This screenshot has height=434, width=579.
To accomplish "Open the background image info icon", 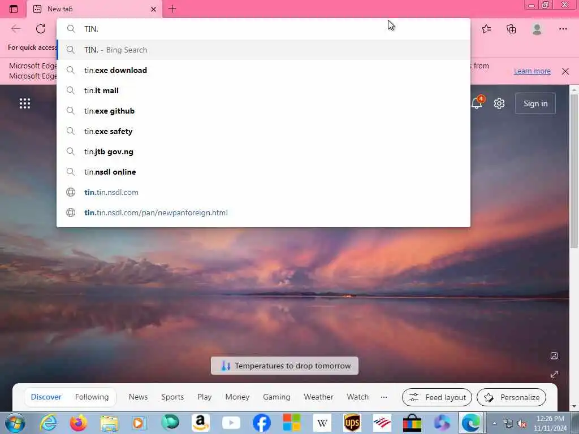I will (554, 356).
